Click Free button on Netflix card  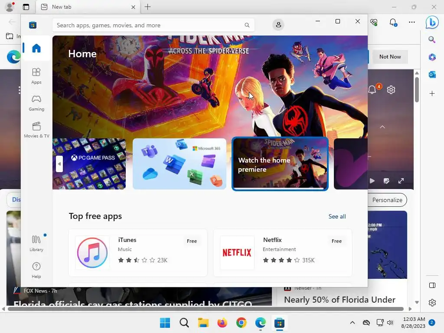(336, 241)
